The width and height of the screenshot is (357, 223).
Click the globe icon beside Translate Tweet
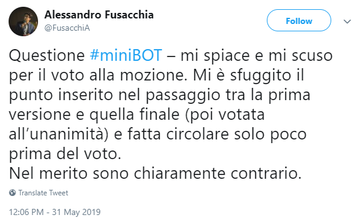point(12,193)
